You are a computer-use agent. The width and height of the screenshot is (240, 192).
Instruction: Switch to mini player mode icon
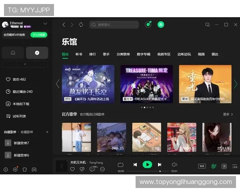(207, 25)
